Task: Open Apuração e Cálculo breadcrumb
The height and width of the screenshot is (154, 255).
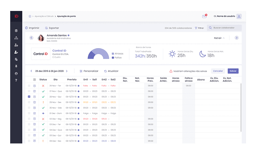Action: click(x=44, y=16)
